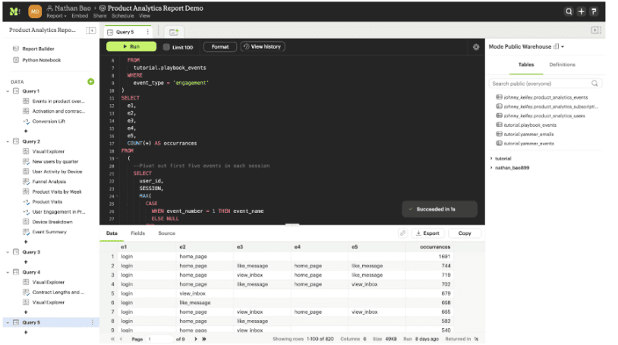Screen dimensions: 618x345
Task: Open the Report Builder icon
Action: point(16,49)
